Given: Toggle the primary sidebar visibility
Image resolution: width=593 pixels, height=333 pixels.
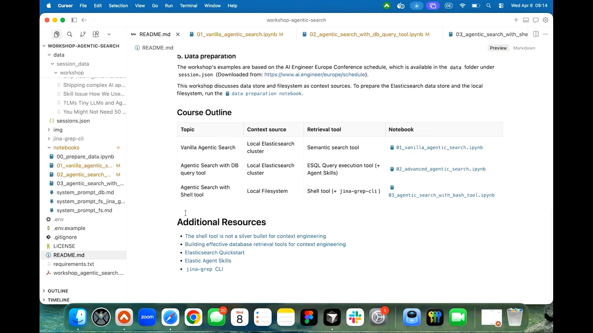Looking at the screenshot, I should (74, 20).
